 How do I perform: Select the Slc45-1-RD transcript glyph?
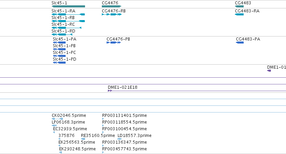[x=62, y=34]
